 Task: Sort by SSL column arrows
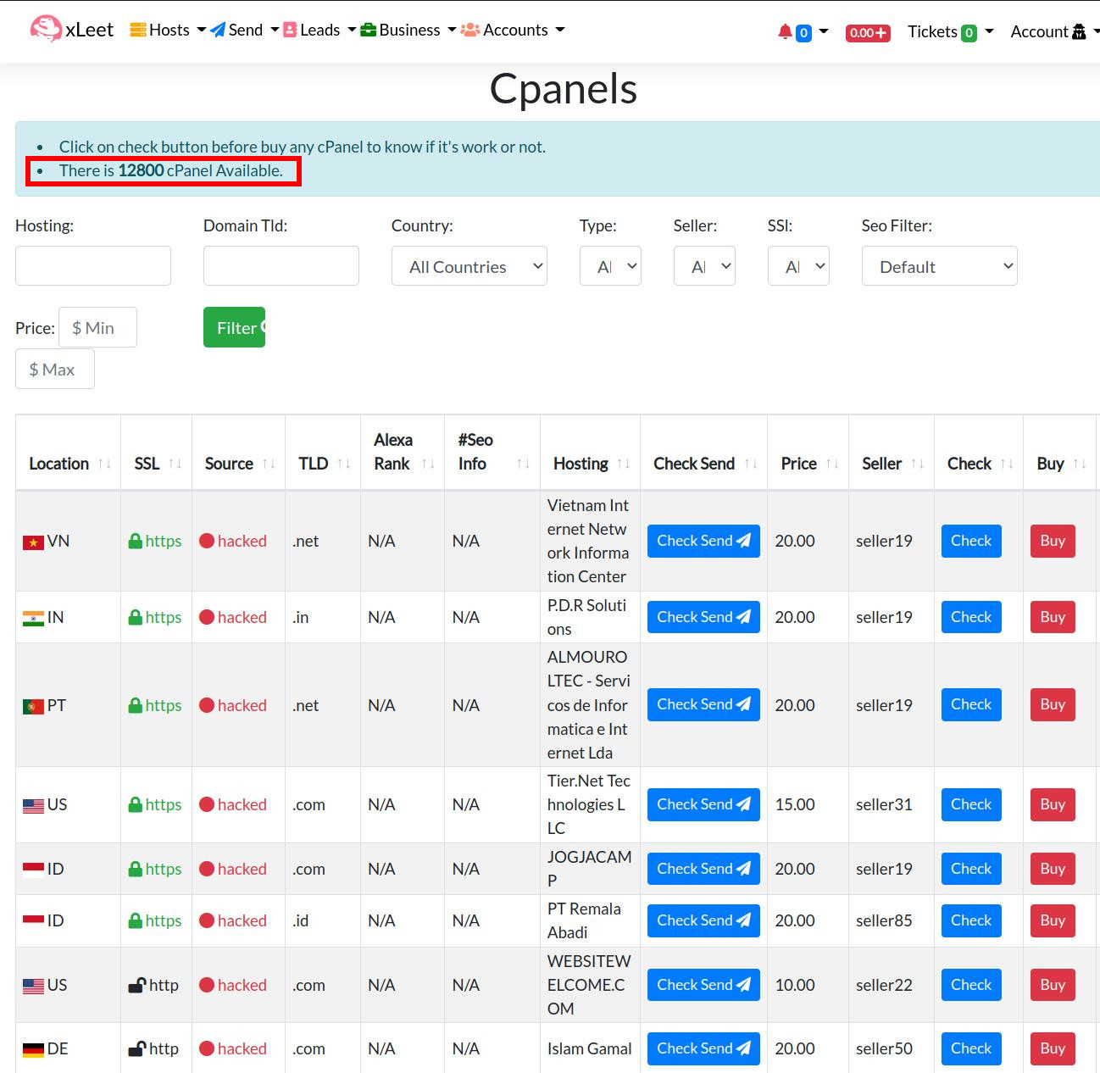[175, 464]
